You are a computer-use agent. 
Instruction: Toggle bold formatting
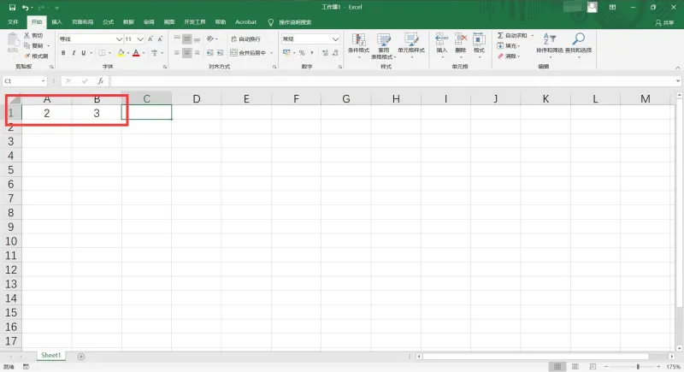click(63, 53)
